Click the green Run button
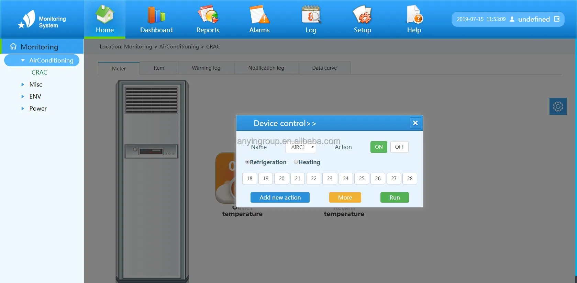Screen dimensions: 577x283 pyautogui.click(x=394, y=197)
